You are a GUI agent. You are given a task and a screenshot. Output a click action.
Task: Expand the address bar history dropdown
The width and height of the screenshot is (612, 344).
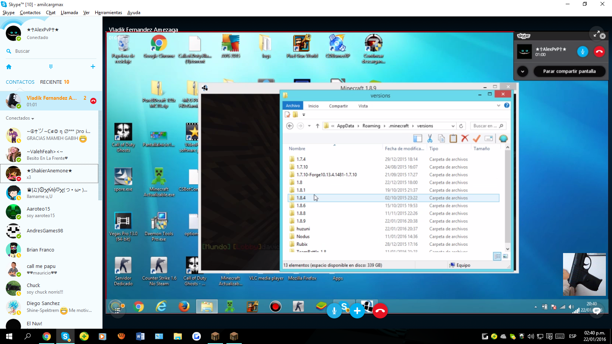pos(453,126)
